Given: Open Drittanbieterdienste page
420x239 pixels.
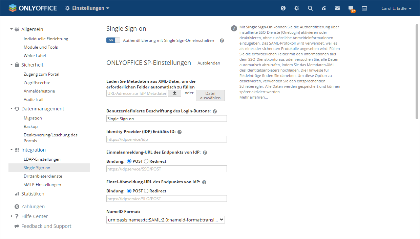Looking at the screenshot, I should pyautogui.click(x=43, y=176).
